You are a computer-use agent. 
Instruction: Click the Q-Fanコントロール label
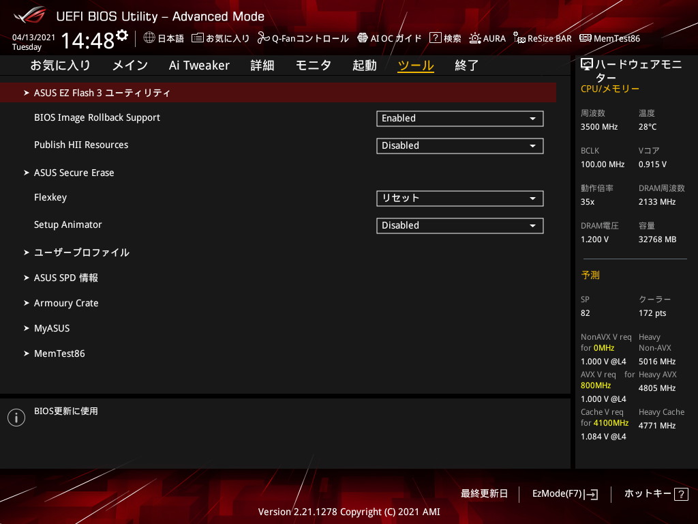[310, 39]
